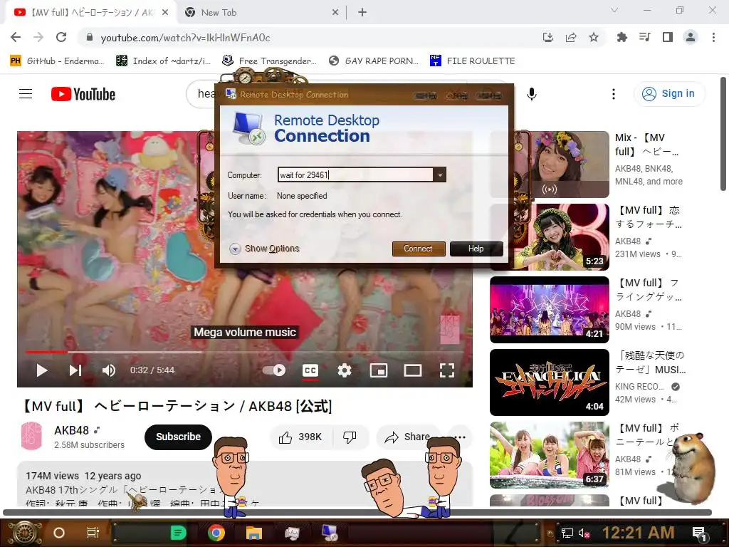Open the Chrome profile avatar
The width and height of the screenshot is (729, 547).
(691, 37)
